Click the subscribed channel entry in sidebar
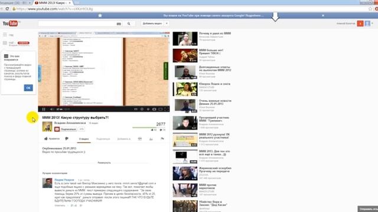 tap(16, 44)
